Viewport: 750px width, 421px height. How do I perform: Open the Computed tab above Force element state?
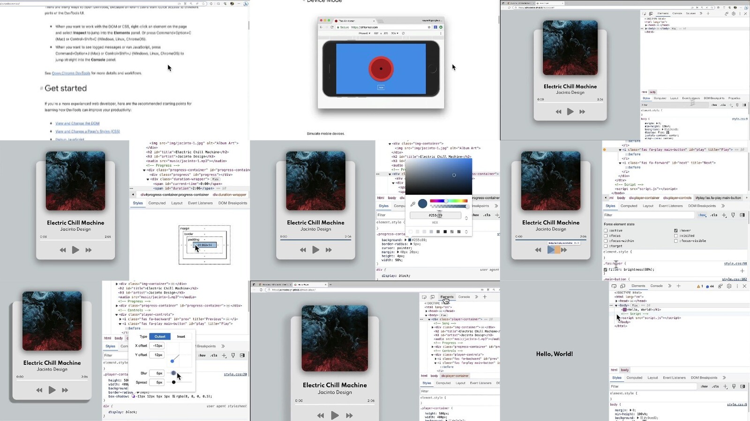tap(629, 206)
